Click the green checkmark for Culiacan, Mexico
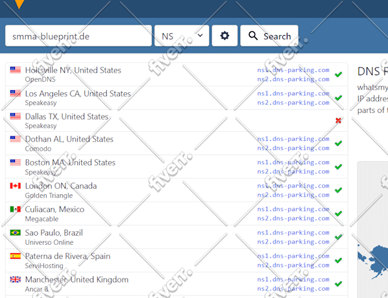The image size is (388, 298). [x=338, y=214]
